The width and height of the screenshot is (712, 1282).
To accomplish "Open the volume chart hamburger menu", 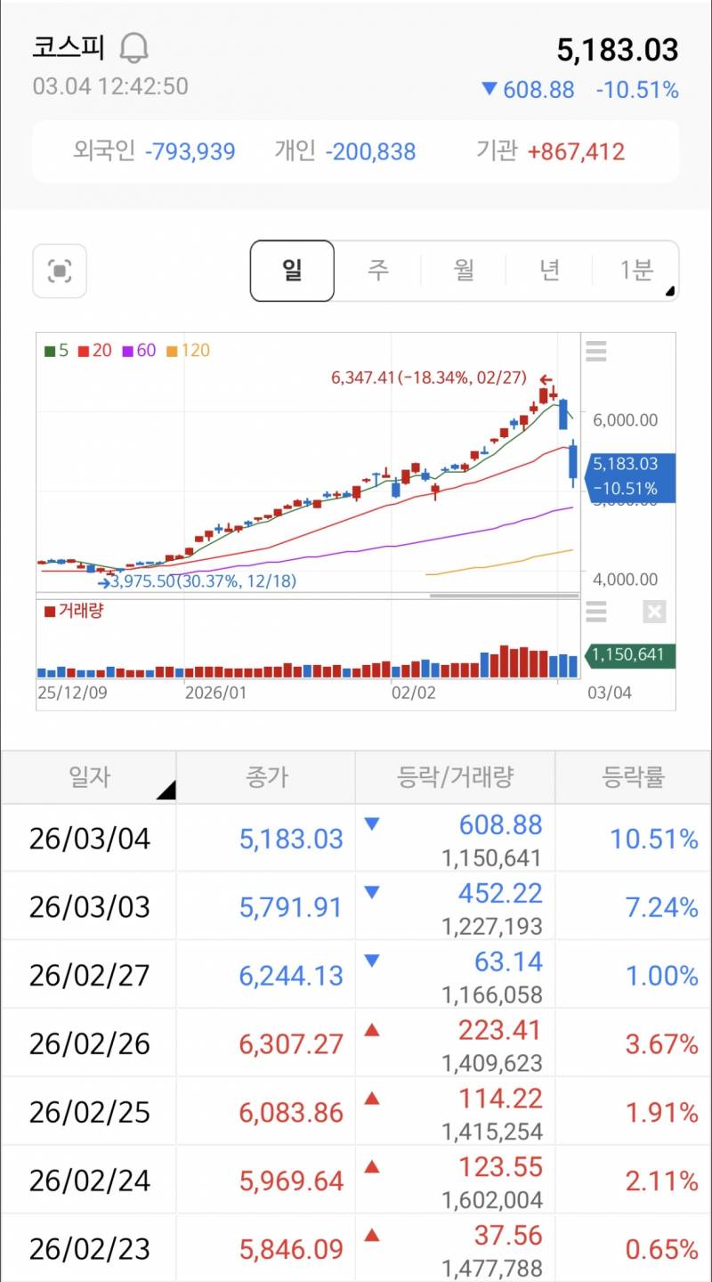I will tap(596, 612).
